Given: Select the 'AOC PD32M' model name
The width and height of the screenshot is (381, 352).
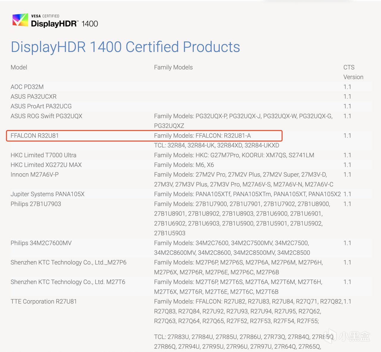Looking at the screenshot, I should [x=27, y=87].
